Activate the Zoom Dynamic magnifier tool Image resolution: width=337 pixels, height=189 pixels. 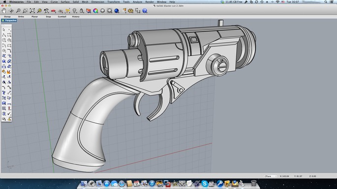[18, 11]
